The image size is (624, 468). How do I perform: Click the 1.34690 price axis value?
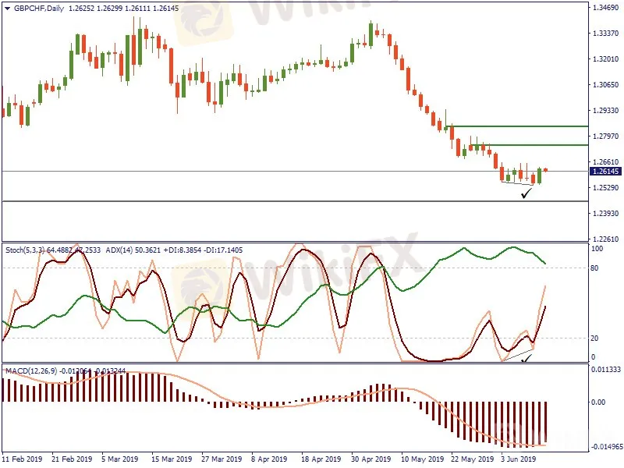click(606, 8)
